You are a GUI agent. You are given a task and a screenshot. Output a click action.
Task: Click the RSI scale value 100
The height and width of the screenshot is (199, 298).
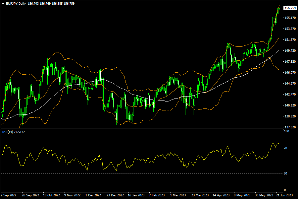(286, 131)
